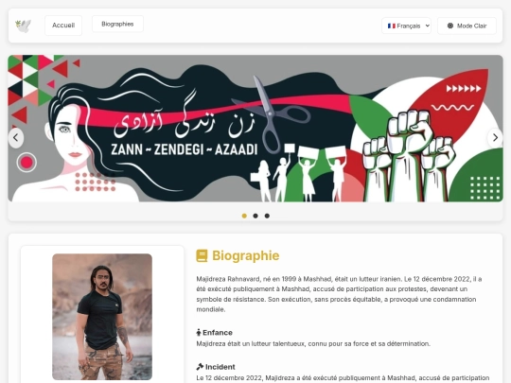The image size is (511, 383).
Task: Click the book icon beside Biographie
Action: click(202, 255)
